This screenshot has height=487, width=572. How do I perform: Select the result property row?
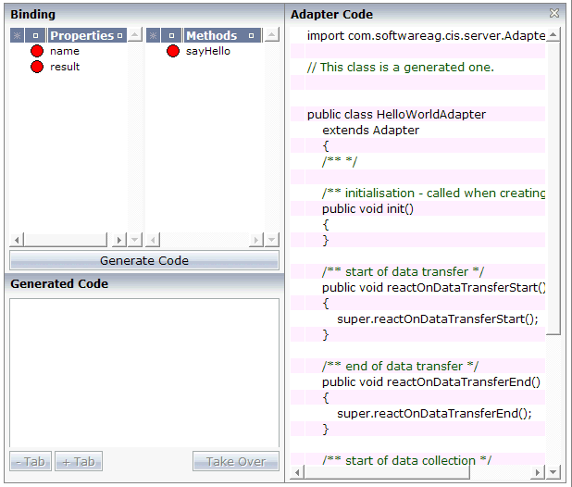68,67
